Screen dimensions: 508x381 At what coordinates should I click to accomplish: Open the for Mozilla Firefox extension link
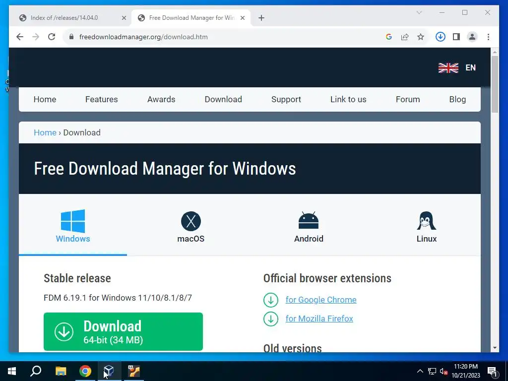tap(319, 318)
